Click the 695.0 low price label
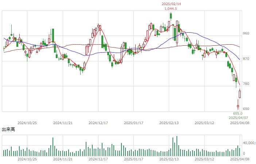This screenshot has height=164, width=256. coord(238,114)
